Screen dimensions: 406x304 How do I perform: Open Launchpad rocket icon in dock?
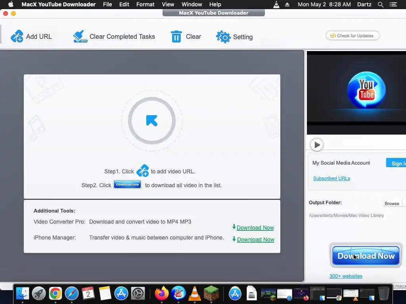tap(39, 293)
